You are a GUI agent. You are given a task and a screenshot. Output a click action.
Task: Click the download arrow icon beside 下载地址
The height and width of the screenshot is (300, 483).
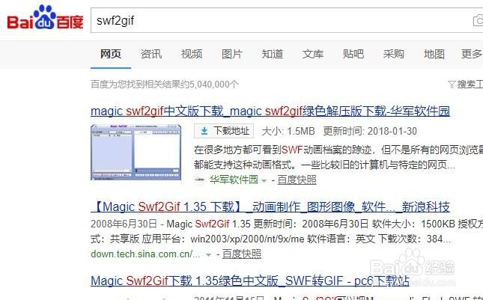(204, 132)
